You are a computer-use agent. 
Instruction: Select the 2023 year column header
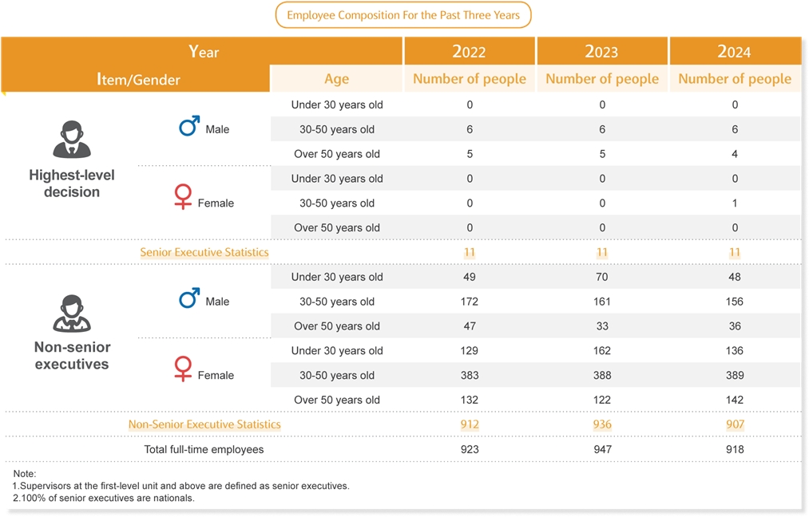pos(601,52)
